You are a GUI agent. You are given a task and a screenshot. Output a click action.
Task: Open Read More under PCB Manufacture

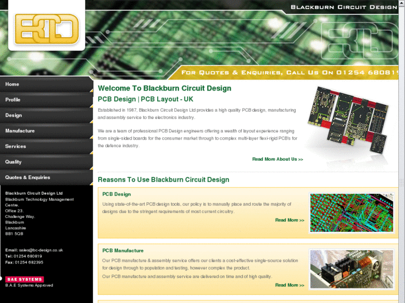coord(290,285)
